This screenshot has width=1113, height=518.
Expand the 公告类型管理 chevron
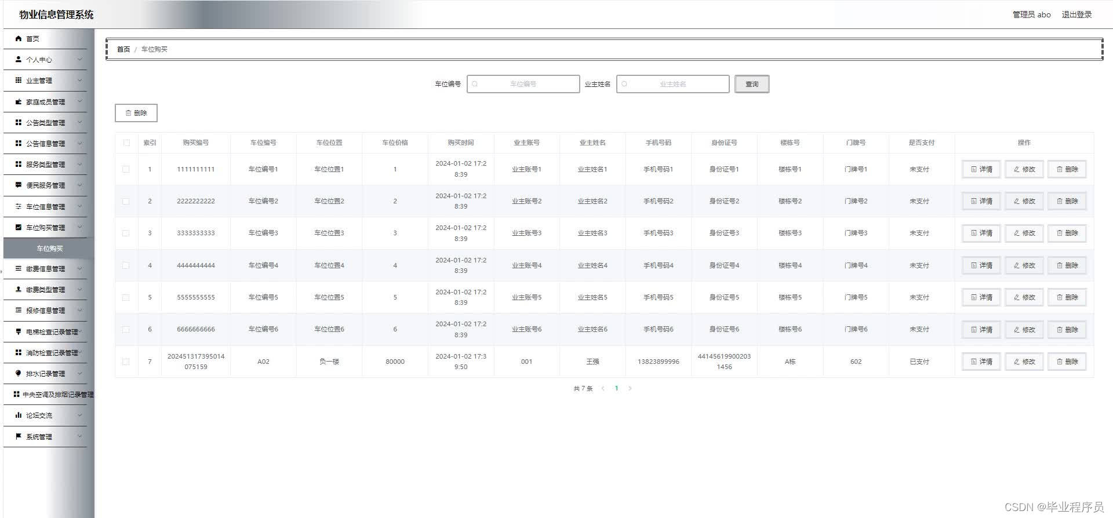click(80, 122)
